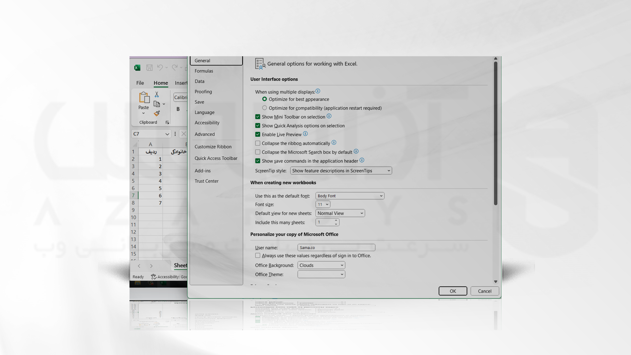The height and width of the screenshot is (355, 631).
Task: Select the General options category
Action: point(216,61)
